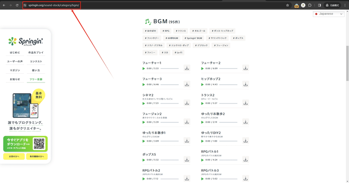The image size is (349, 183).
Task: Open the Chrome three-dot menu
Action: [345, 5]
